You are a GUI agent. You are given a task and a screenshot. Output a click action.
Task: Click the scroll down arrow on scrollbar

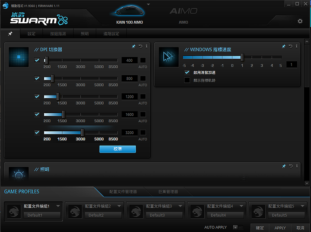point(307,183)
